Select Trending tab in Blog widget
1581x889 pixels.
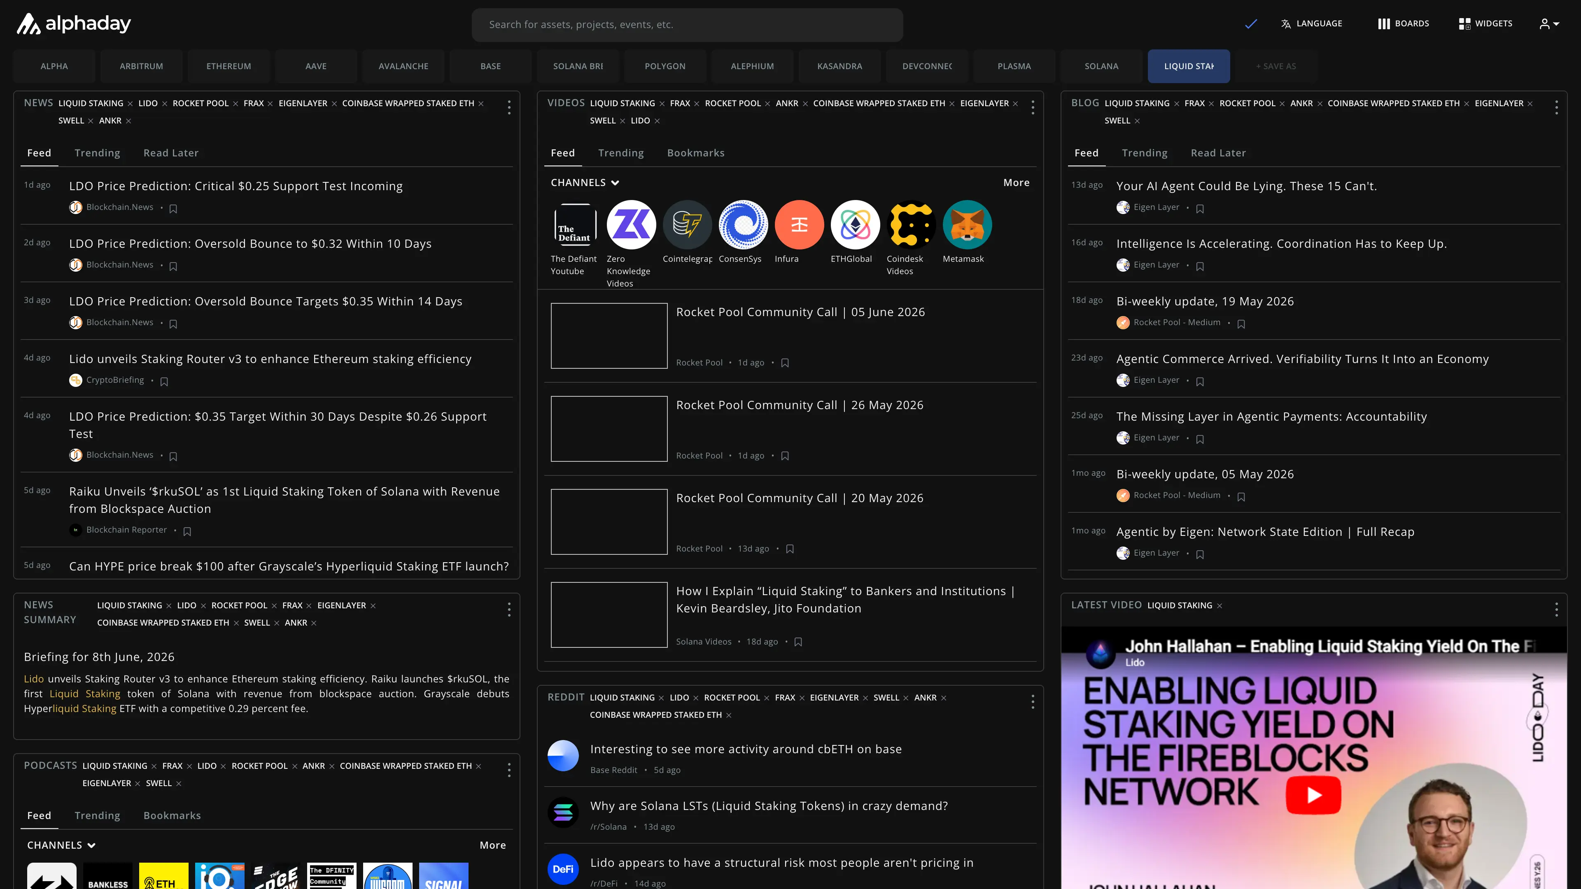tap(1145, 154)
